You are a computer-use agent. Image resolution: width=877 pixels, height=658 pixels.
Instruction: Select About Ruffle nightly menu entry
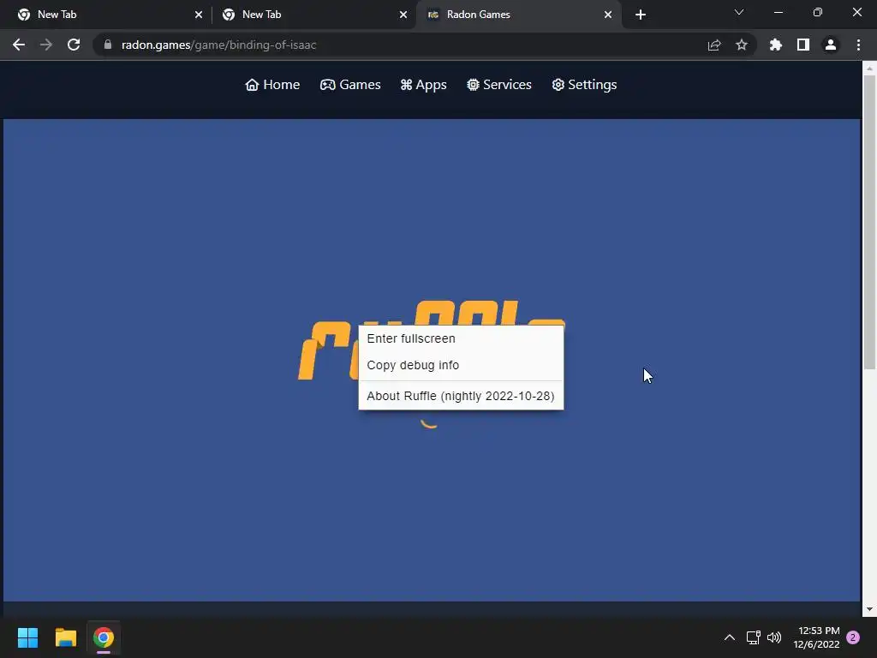click(461, 396)
